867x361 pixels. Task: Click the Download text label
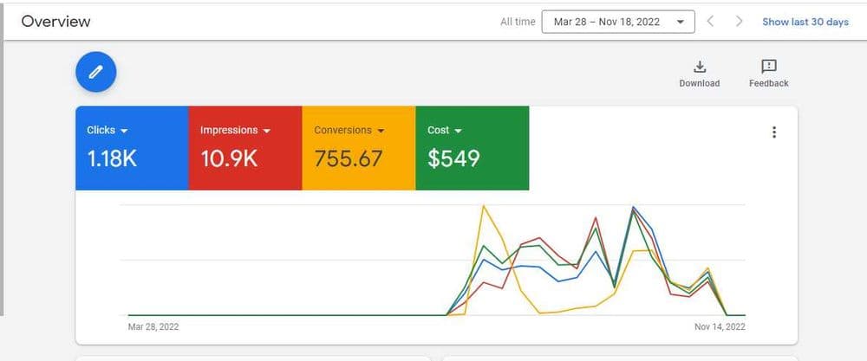pyautogui.click(x=700, y=83)
